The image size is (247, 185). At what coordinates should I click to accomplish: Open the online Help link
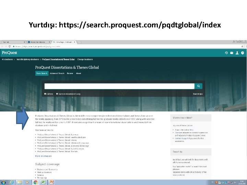(x=191, y=130)
